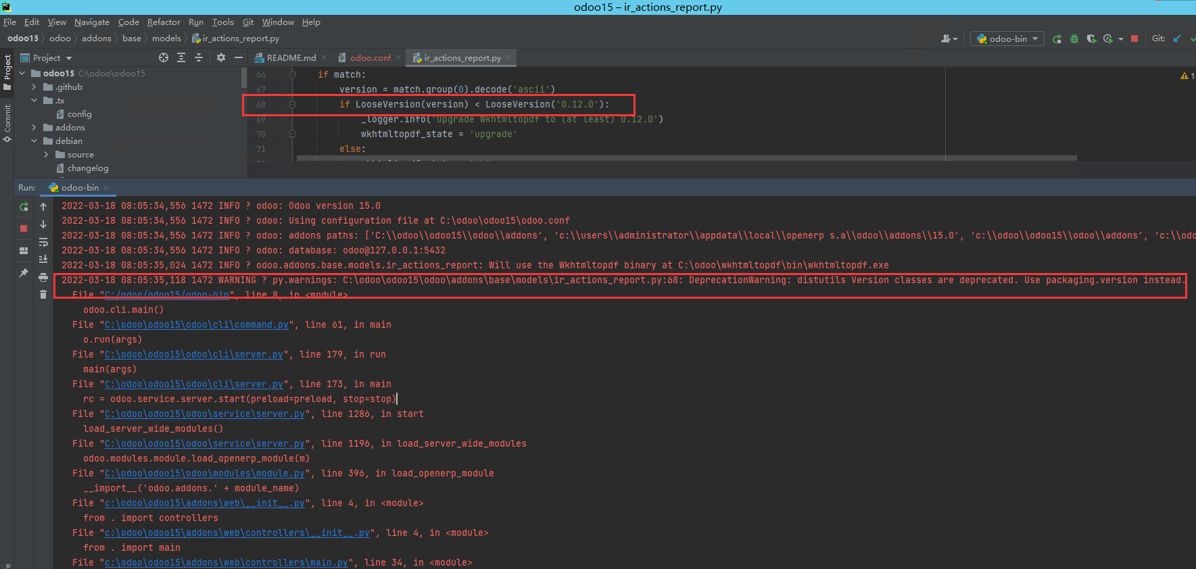The image size is (1196, 569).
Task: Expand the addons folder in tree
Action: tap(34, 127)
